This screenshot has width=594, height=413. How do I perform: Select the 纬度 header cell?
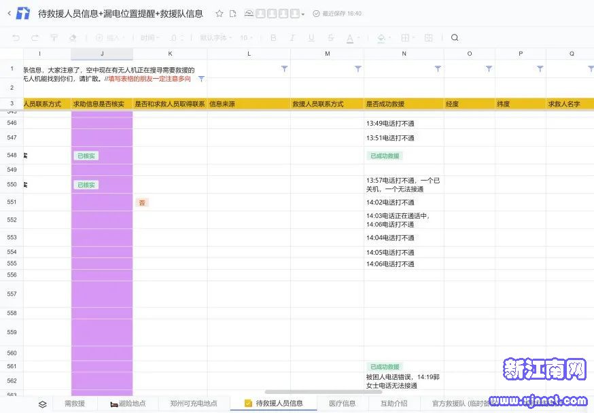tap(521, 104)
